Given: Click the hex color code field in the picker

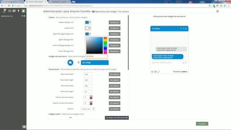Looking at the screenshot, I should 96,56.
